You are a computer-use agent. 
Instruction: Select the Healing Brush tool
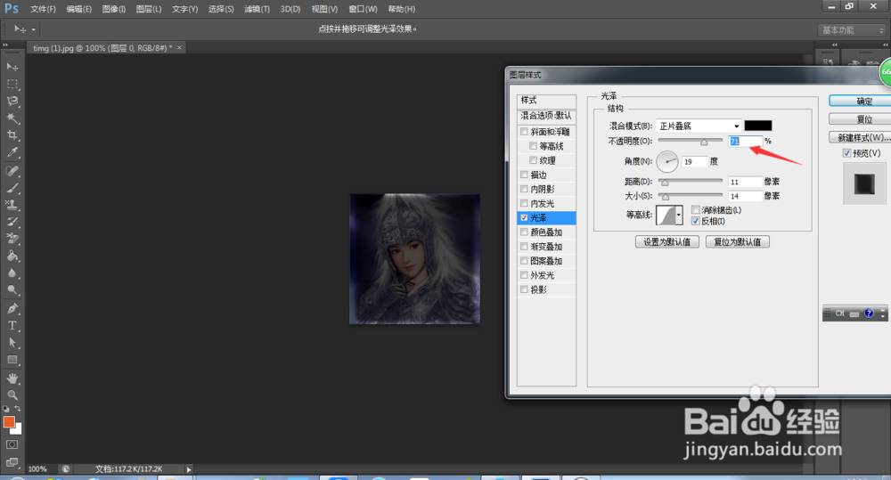(x=12, y=171)
